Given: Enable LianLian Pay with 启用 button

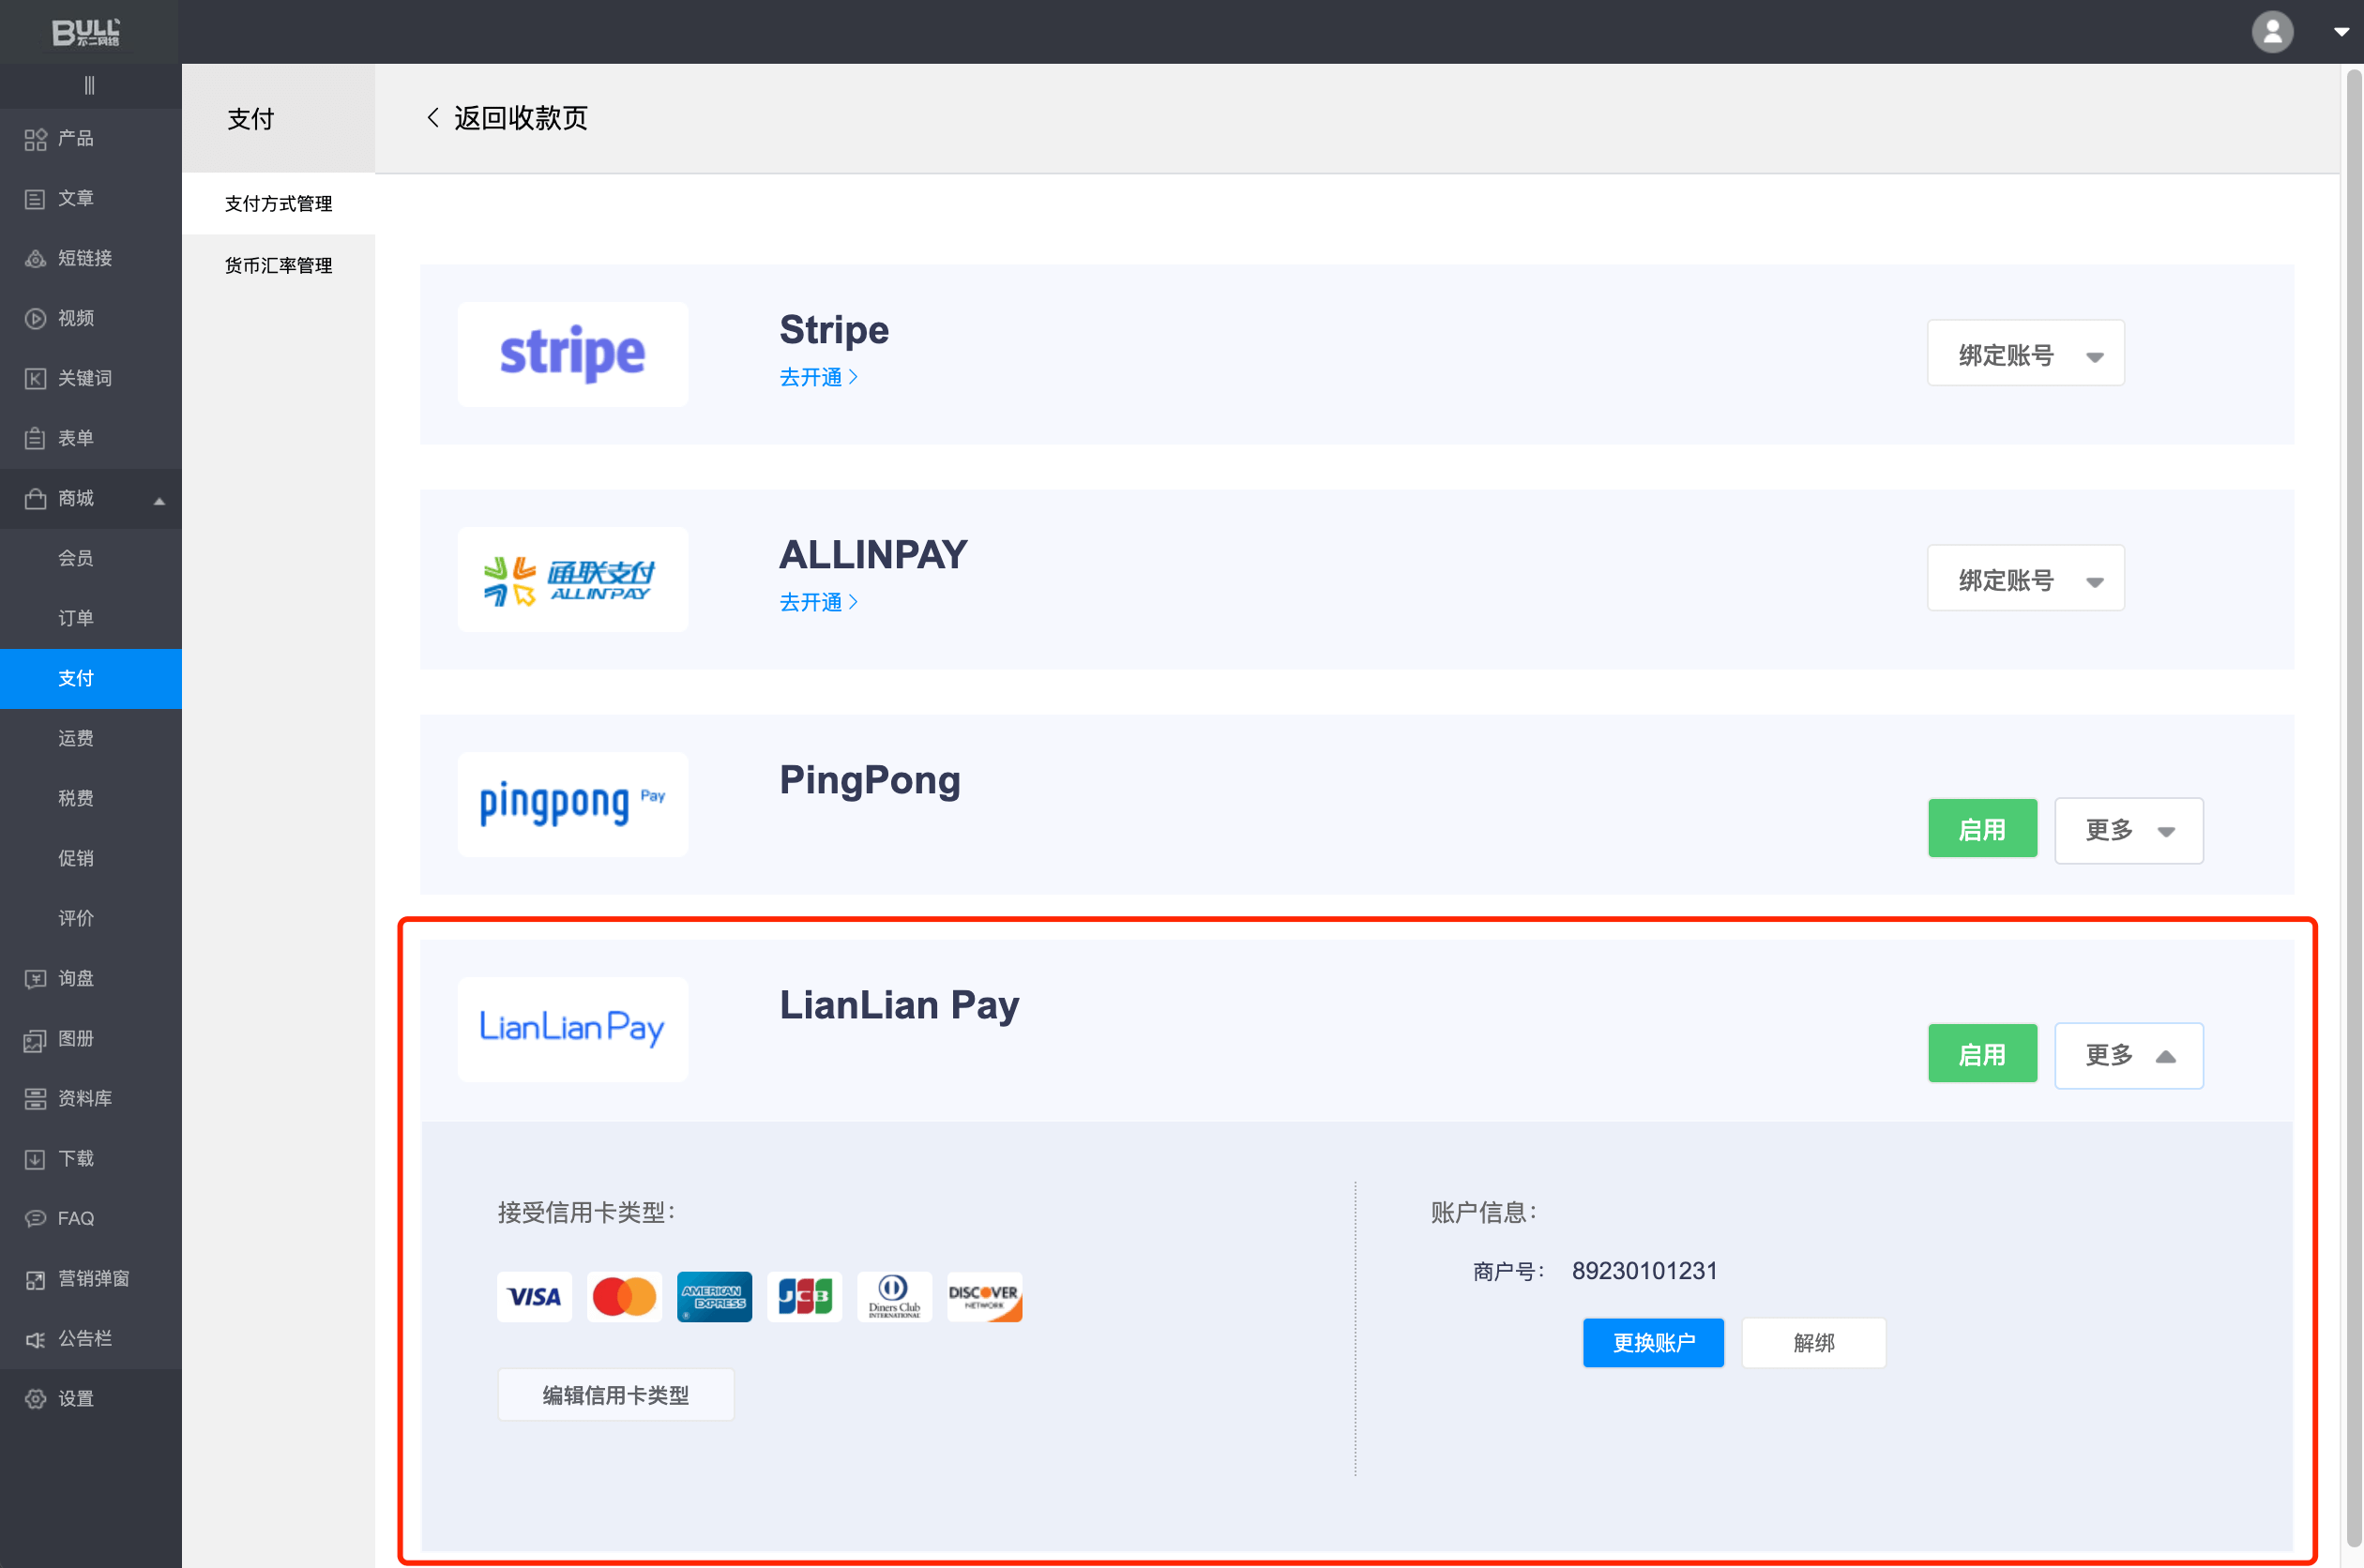Looking at the screenshot, I should (1981, 1054).
